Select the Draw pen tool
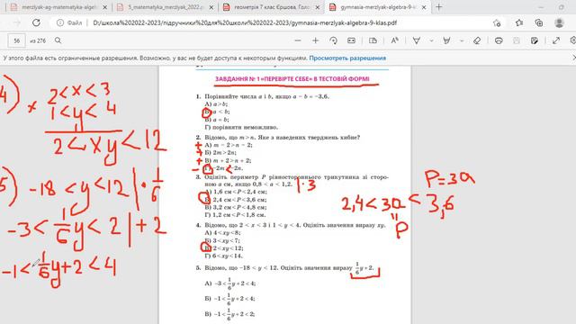 [416, 40]
